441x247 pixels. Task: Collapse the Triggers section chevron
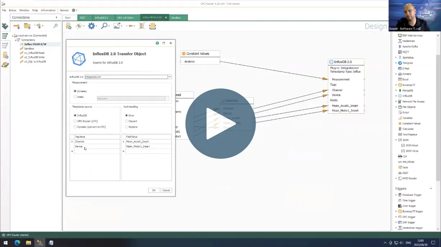431,189
